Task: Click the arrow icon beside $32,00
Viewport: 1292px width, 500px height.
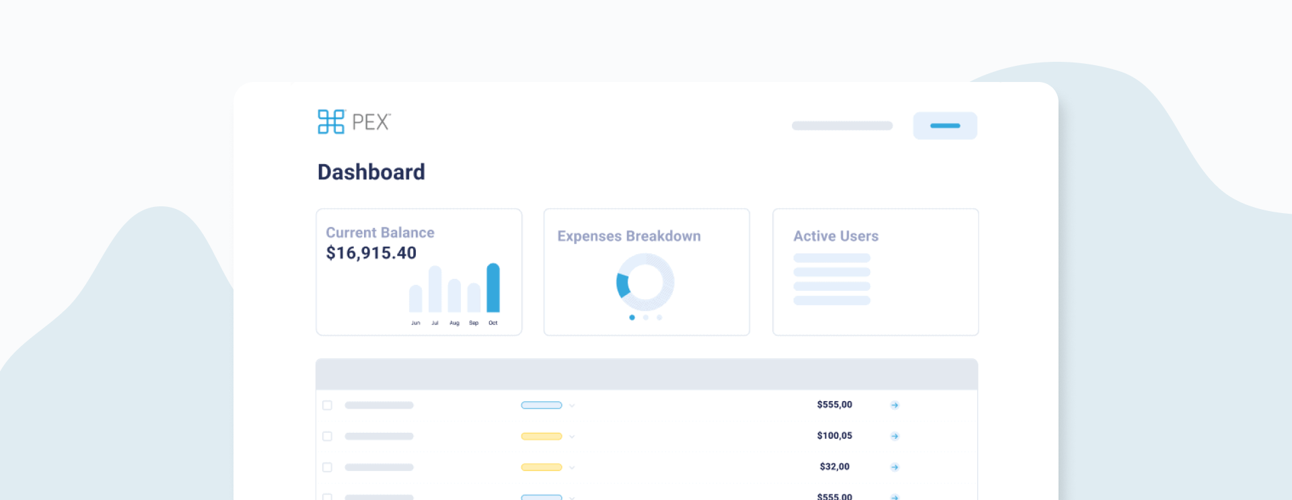Action: pos(894,467)
